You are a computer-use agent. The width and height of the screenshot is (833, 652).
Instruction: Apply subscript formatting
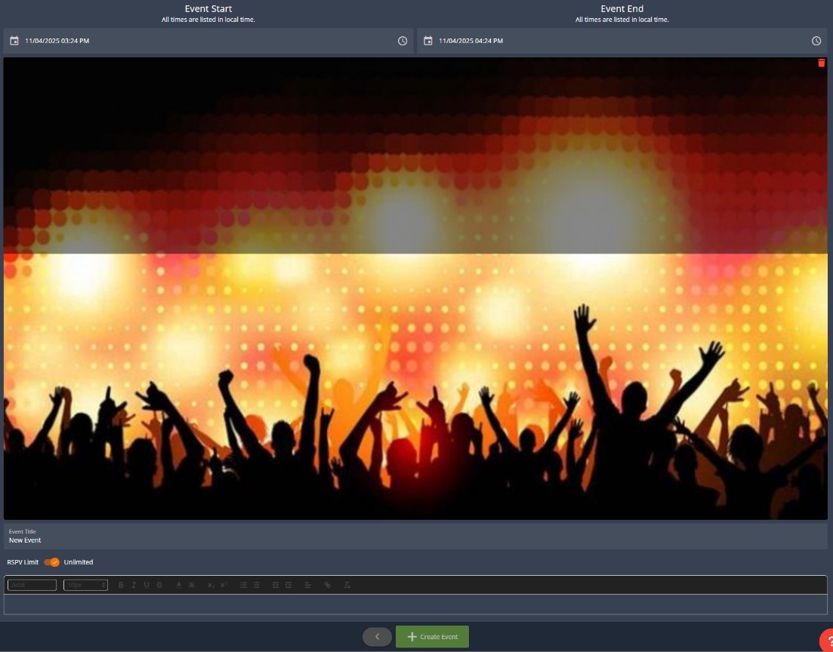click(211, 585)
